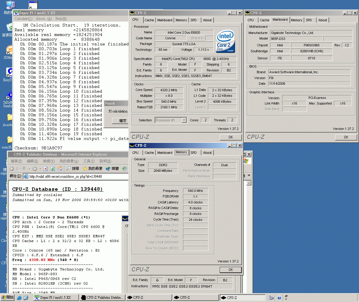Click the pressed CPU-Z taskbar button
Viewport: 359px width, 302px height.
coord(243,298)
